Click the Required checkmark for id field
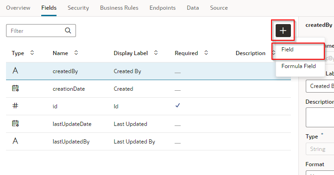This screenshot has height=175, width=334. click(x=177, y=106)
